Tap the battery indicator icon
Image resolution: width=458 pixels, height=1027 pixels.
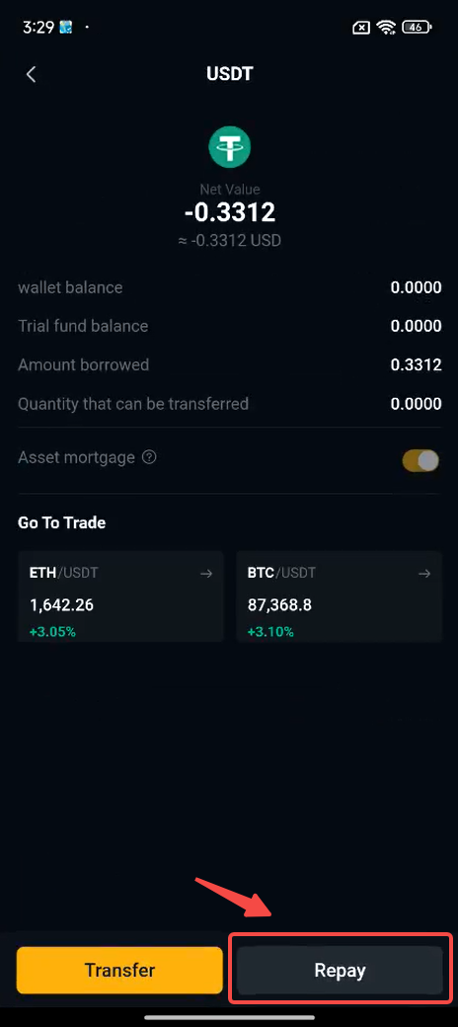point(417,28)
